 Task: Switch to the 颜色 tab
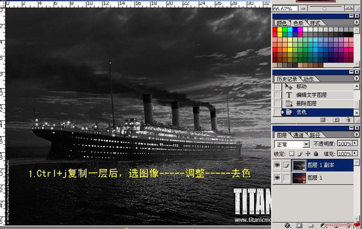pyautogui.click(x=281, y=23)
